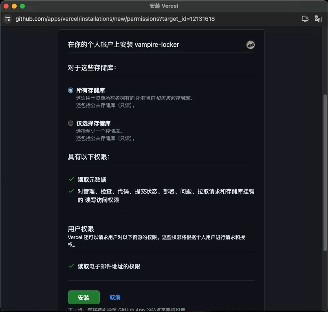328x312 pixels.
Task: Open the translate page icon
Action: pos(318,19)
